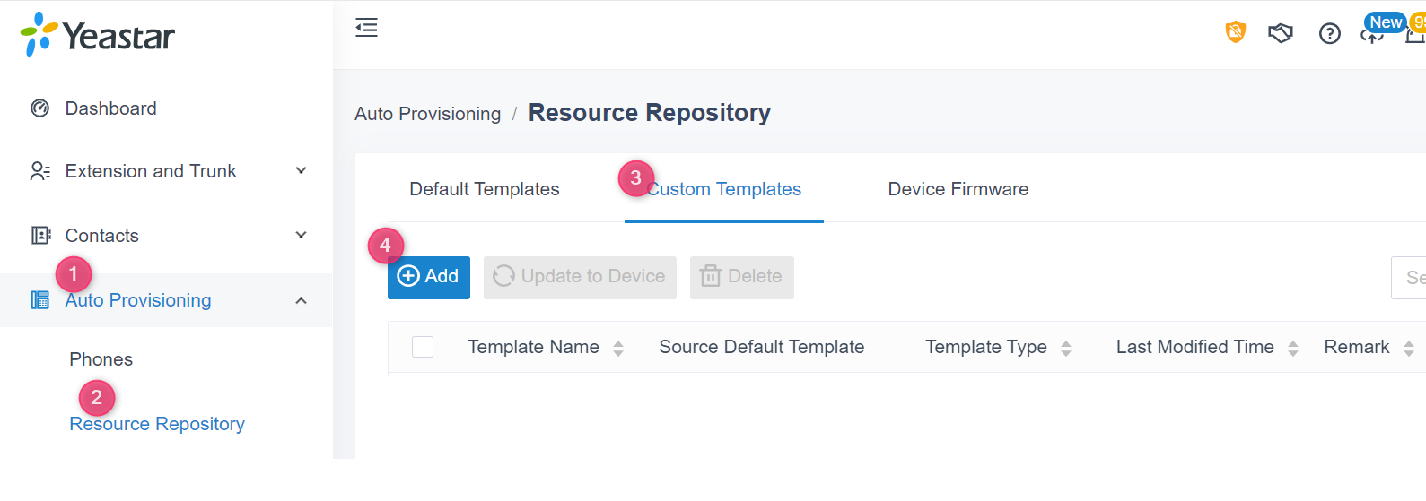The width and height of the screenshot is (1426, 501).
Task: Click the Contacts address book icon
Action: point(40,236)
